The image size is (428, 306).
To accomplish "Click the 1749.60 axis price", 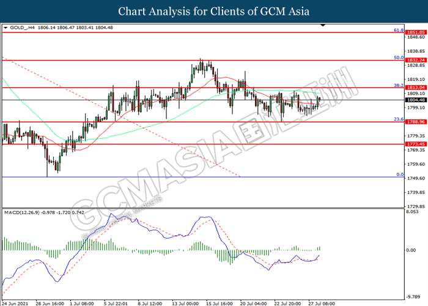I will (416, 178).
